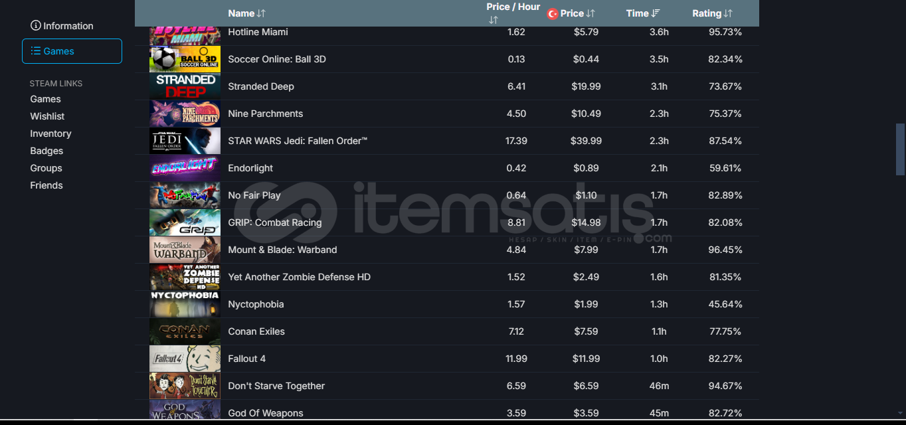
Task: Select the Hotline Miami game name
Action: point(258,32)
